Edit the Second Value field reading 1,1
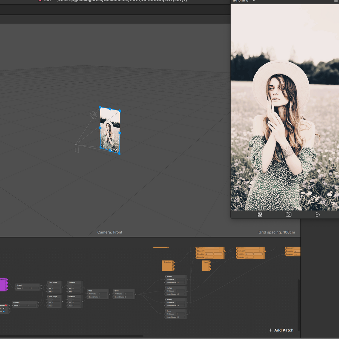The height and width of the screenshot is (339, 339). click(181, 283)
